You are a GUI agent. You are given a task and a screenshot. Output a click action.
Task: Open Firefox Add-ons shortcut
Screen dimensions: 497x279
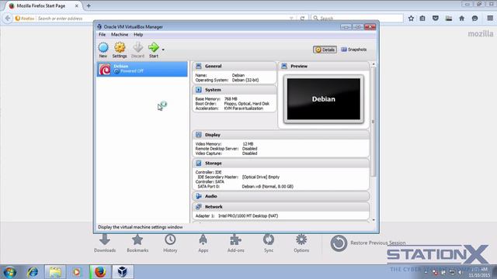coord(236,243)
